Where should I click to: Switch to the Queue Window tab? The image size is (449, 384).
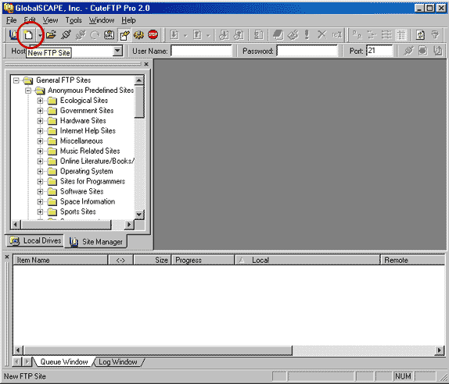(x=63, y=361)
